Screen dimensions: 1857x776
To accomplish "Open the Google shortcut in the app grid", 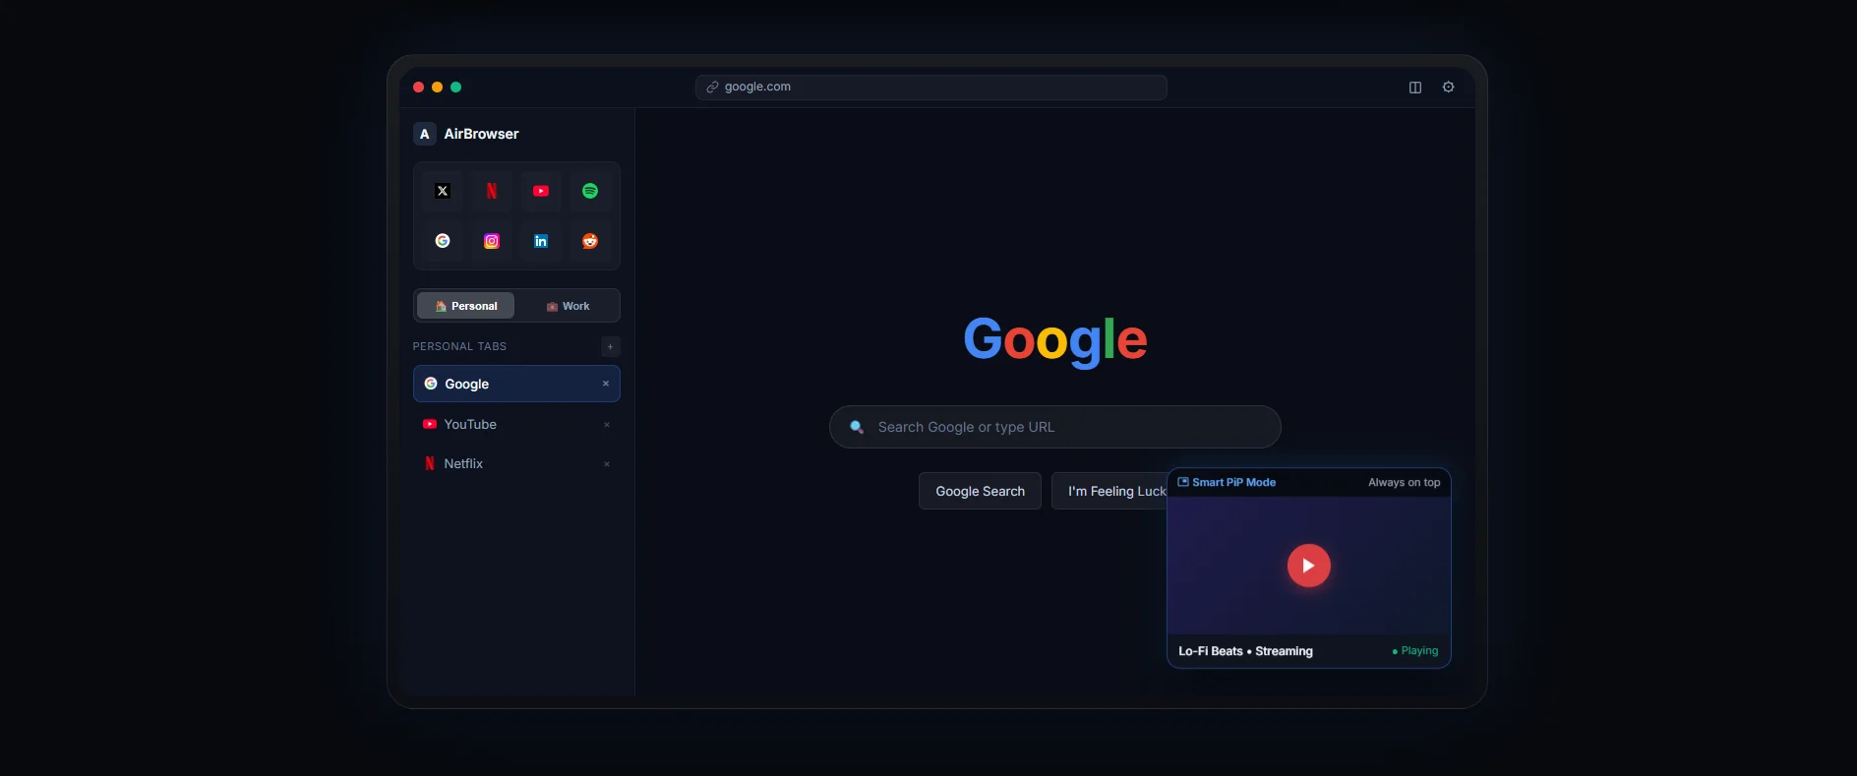I will click(x=443, y=241).
